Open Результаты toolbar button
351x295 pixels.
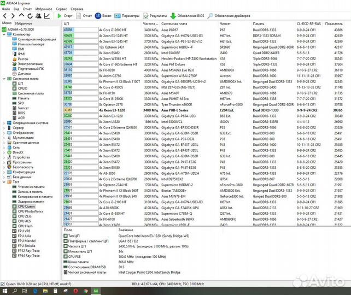click(155, 16)
